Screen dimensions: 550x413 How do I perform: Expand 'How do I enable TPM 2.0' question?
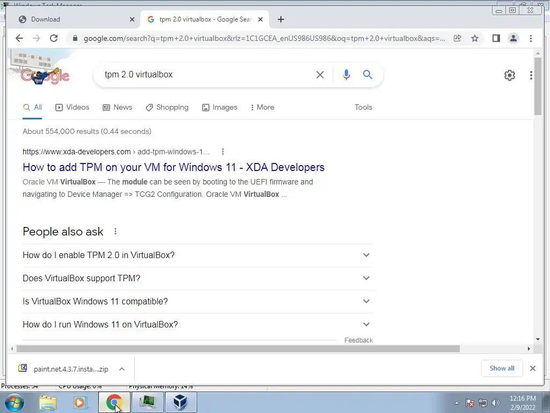click(197, 255)
